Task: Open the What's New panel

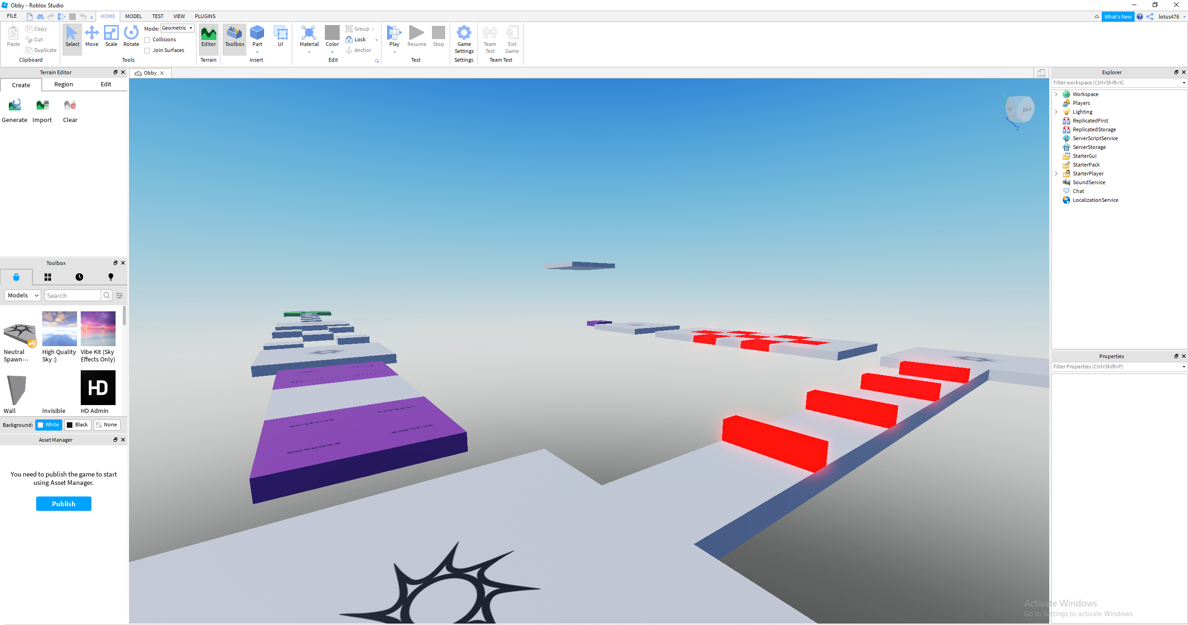Action: (1118, 16)
